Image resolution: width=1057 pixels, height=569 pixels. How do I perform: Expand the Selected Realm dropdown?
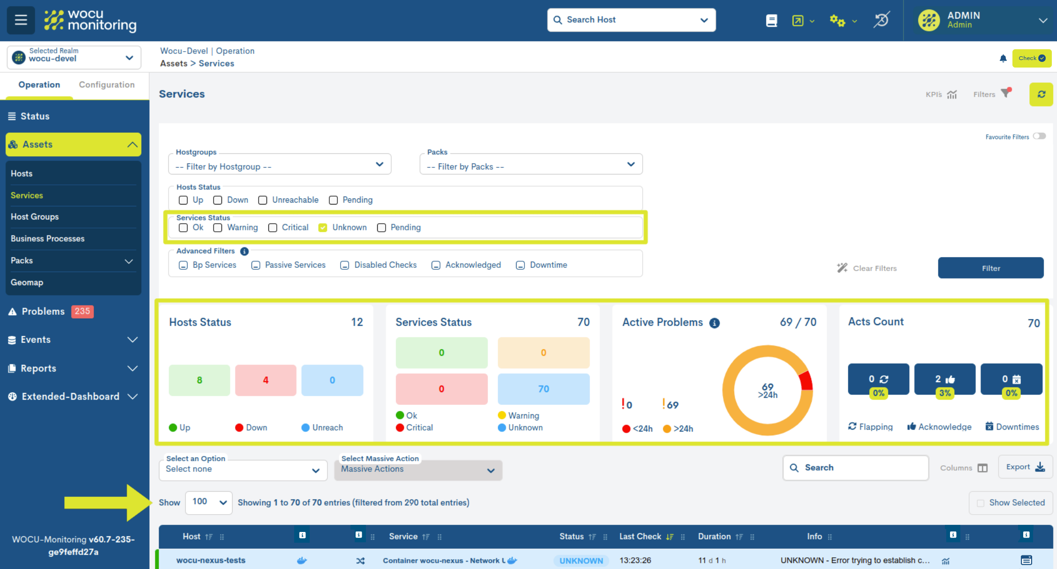[74, 58]
